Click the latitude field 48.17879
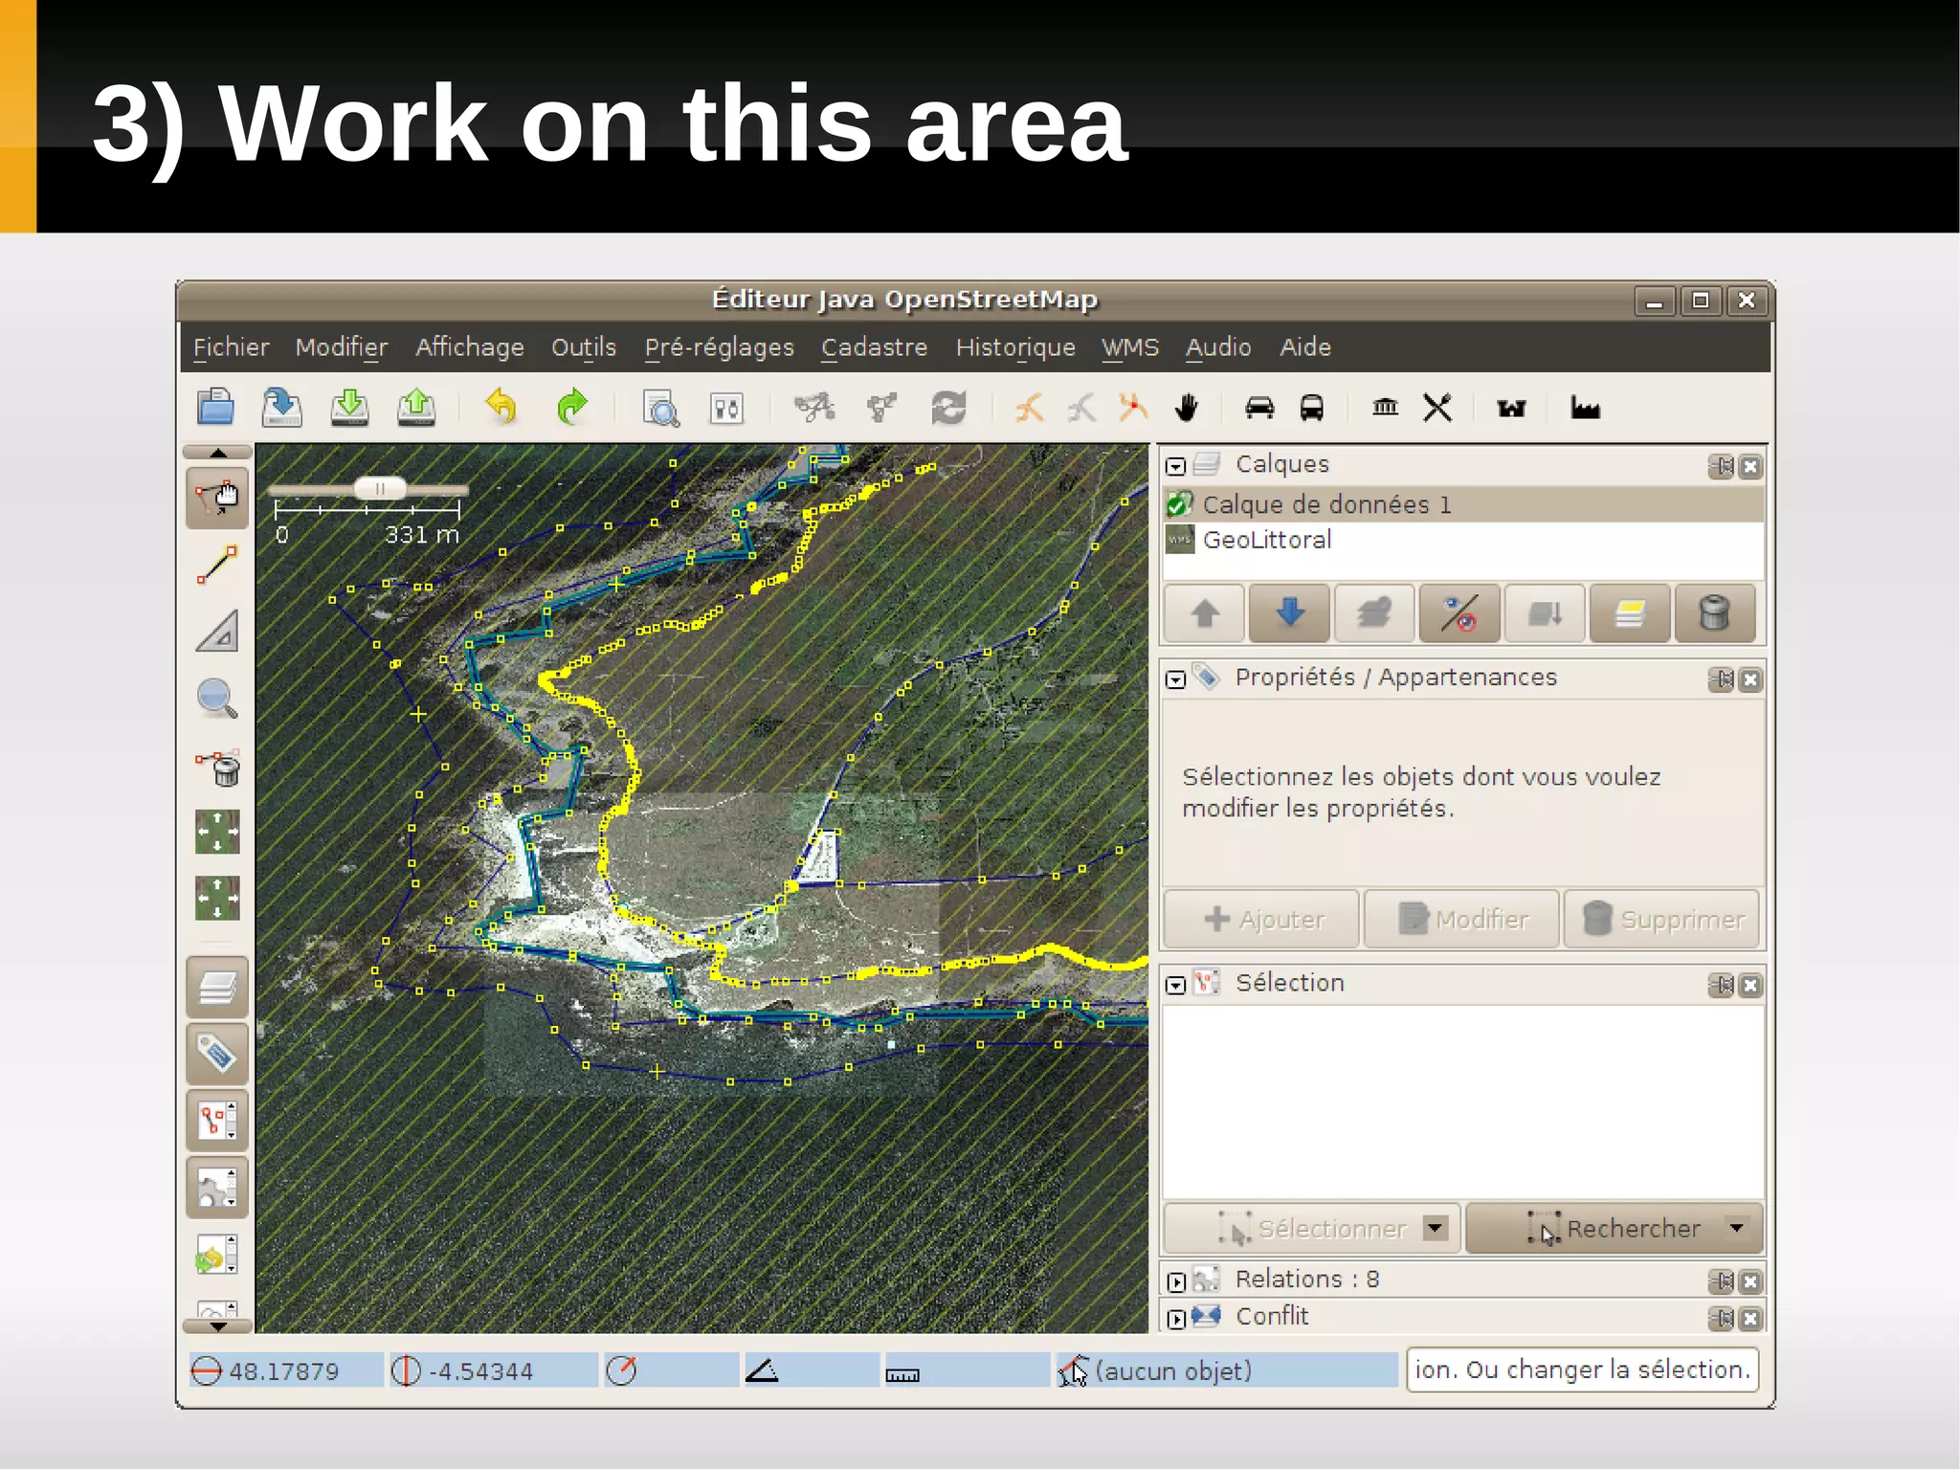1960x1469 pixels. pyautogui.click(x=285, y=1371)
